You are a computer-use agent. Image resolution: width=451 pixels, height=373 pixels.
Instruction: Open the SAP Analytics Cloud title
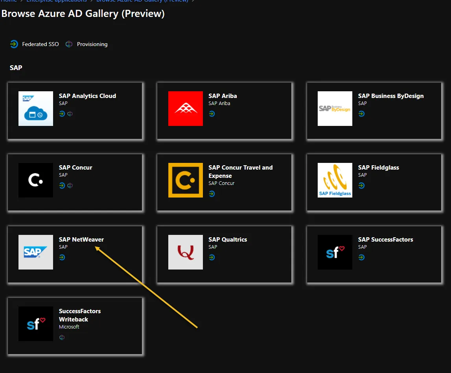click(87, 96)
